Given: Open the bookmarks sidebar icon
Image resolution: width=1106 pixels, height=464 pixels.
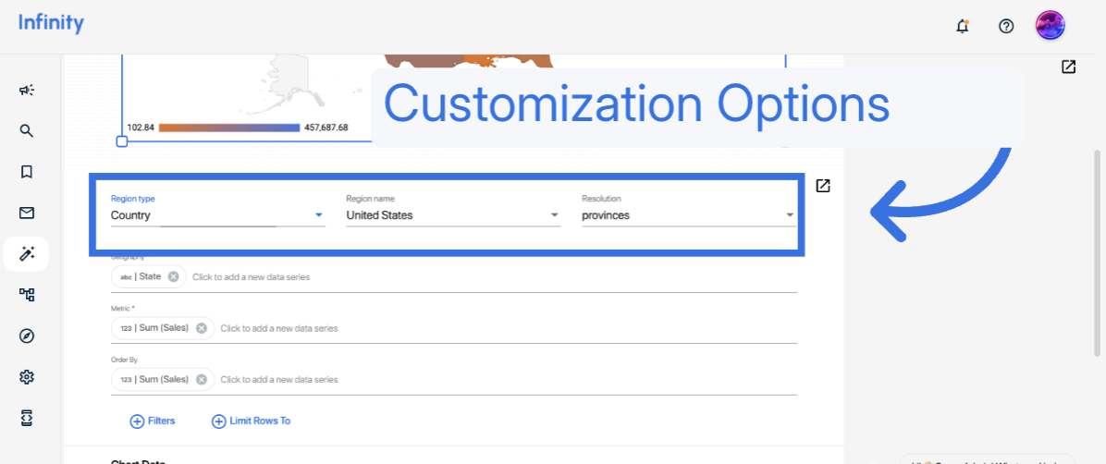Looking at the screenshot, I should 27,172.
